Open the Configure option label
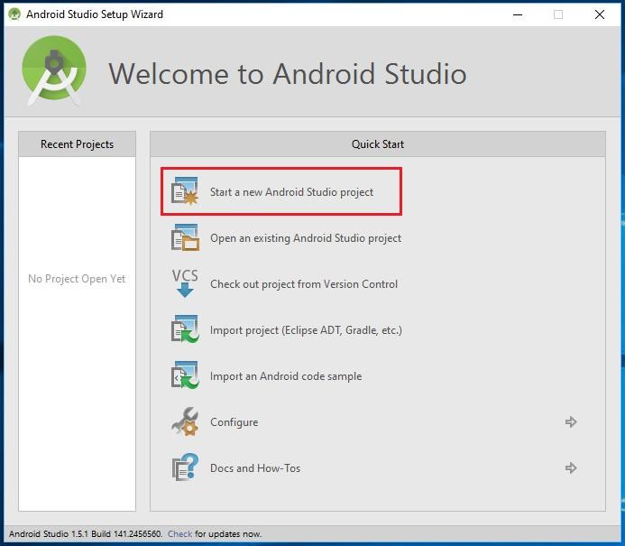 (x=234, y=422)
